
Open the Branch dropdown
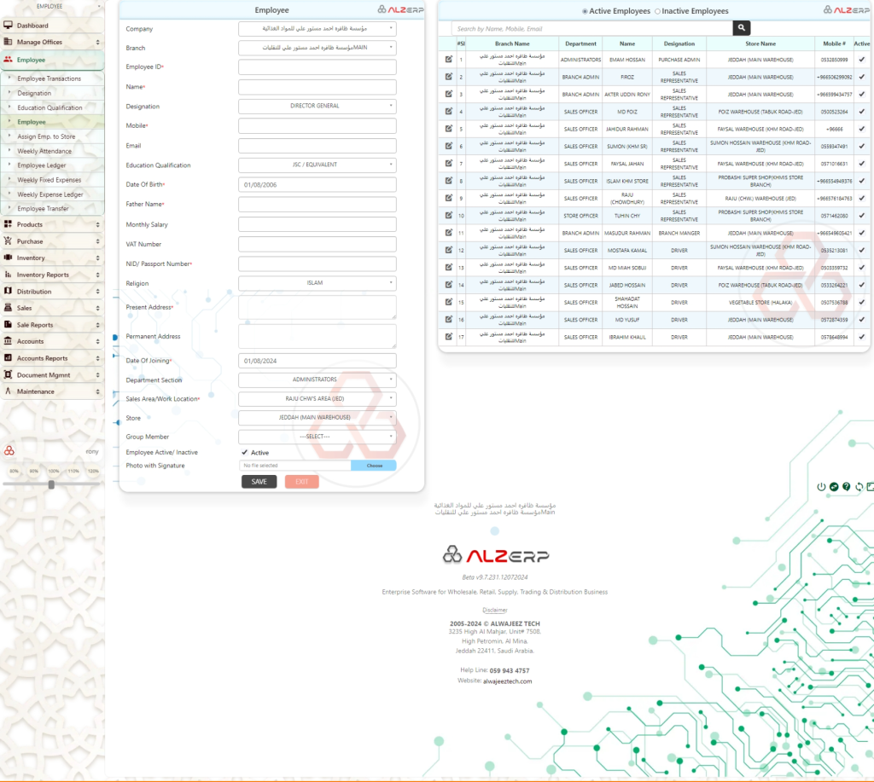(x=318, y=48)
